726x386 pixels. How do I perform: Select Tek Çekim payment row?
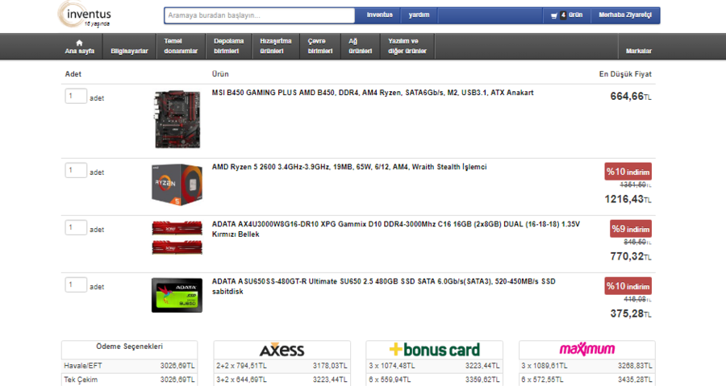click(x=129, y=380)
